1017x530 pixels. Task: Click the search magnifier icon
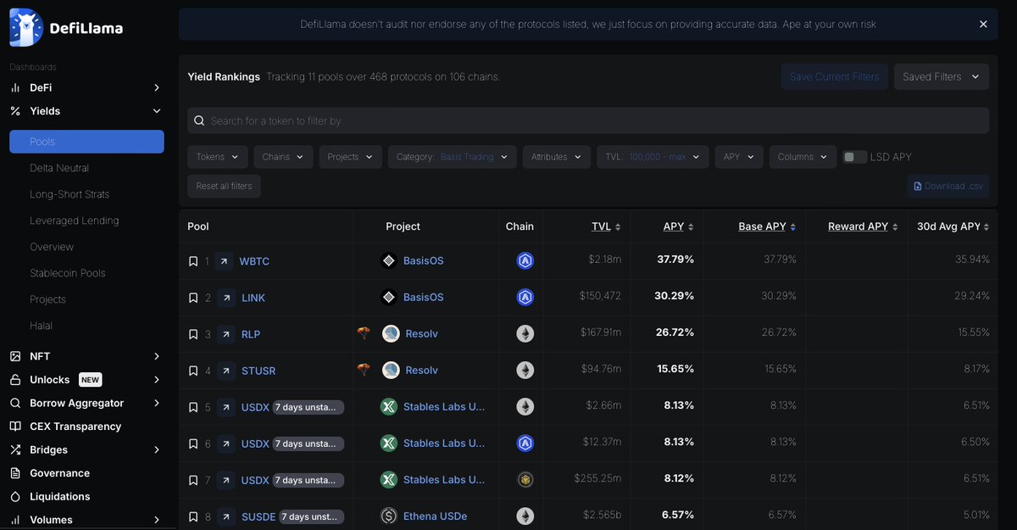[x=199, y=120]
